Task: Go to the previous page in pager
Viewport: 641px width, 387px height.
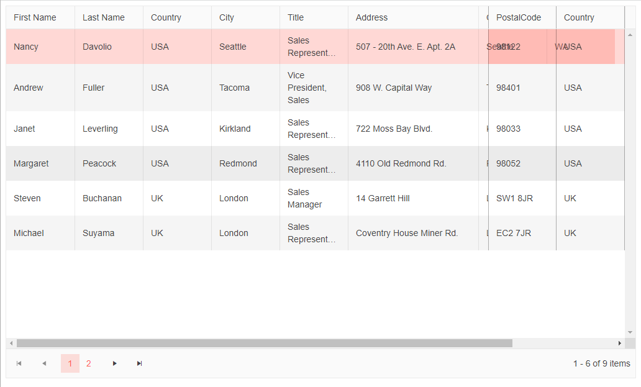Action: [44, 363]
